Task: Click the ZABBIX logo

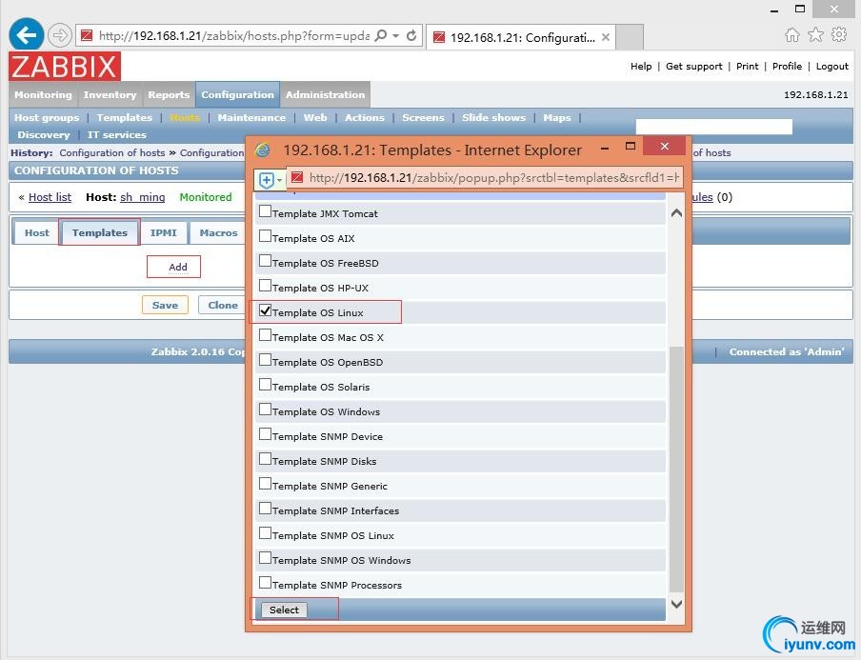Action: [65, 67]
